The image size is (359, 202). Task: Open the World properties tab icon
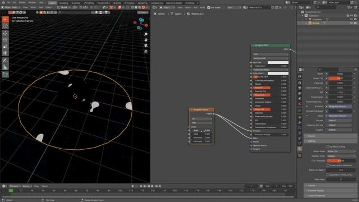pos(300,104)
